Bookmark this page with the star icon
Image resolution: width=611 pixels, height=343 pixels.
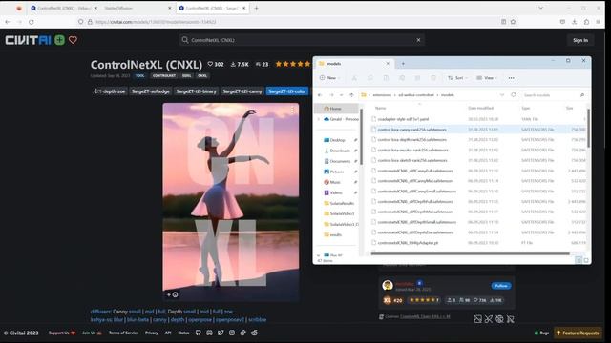tap(514, 22)
